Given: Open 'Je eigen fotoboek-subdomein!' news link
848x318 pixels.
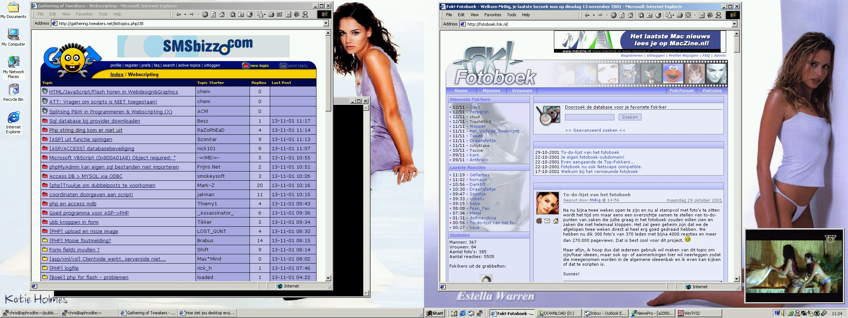Looking at the screenshot, I should click(x=593, y=157).
